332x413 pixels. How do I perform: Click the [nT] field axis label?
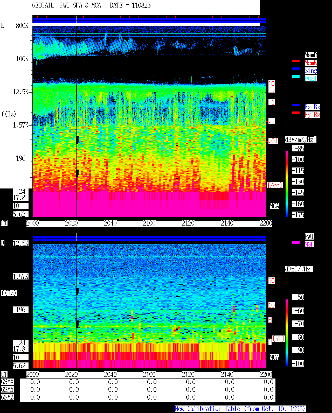(x=279, y=339)
